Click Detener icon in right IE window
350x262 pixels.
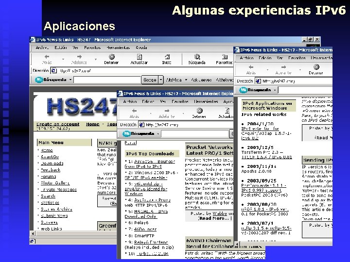coord(316,67)
